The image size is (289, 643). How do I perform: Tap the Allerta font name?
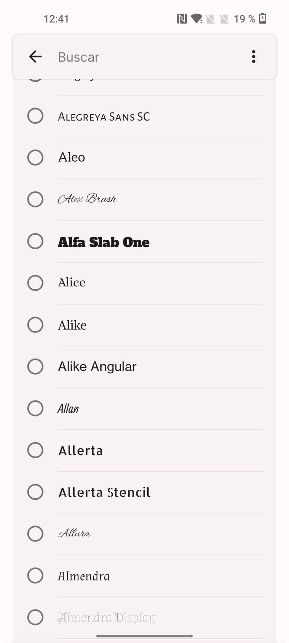(x=81, y=450)
